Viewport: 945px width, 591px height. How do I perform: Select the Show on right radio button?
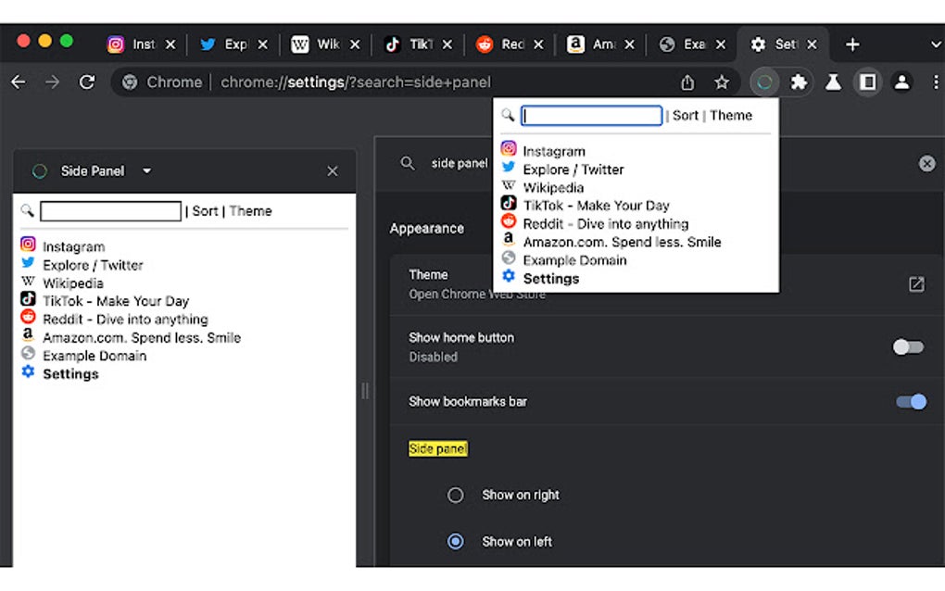click(x=455, y=495)
